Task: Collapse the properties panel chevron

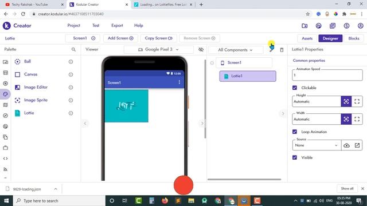Action: click(283, 113)
